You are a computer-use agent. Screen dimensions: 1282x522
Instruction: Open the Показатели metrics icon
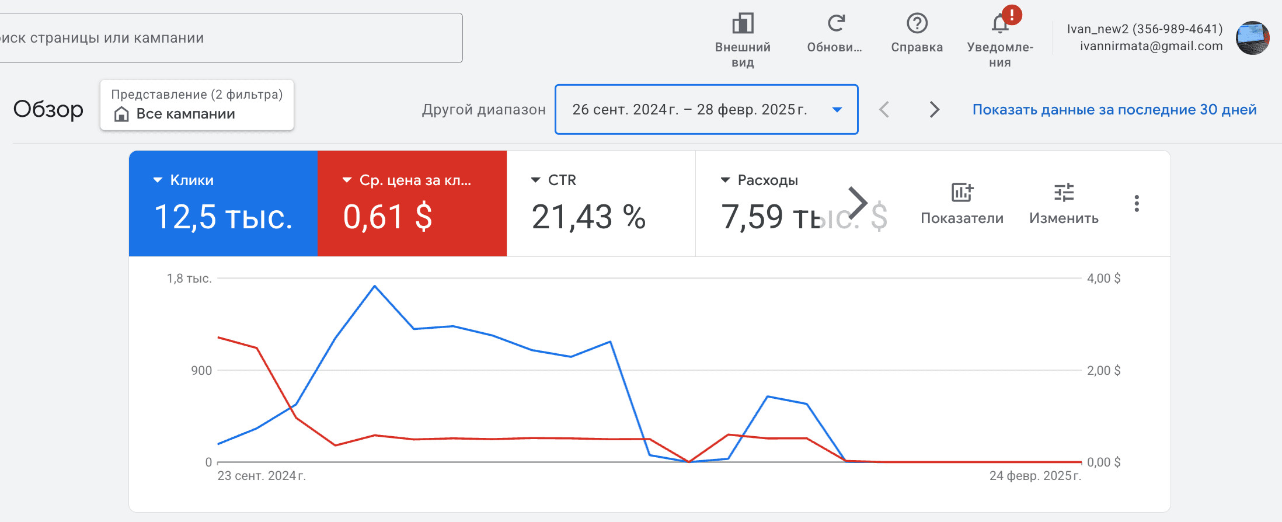tap(962, 192)
